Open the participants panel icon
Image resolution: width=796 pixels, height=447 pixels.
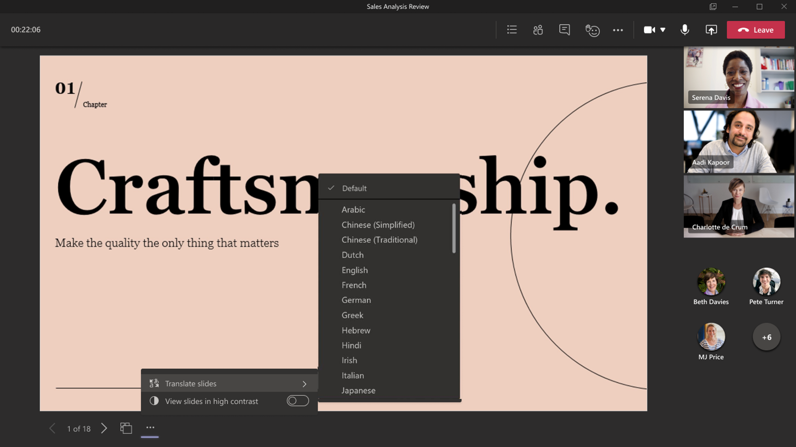(538, 29)
